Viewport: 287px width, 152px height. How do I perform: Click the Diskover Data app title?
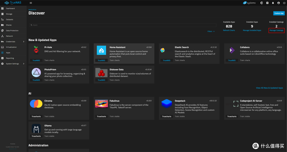[x=117, y=70]
